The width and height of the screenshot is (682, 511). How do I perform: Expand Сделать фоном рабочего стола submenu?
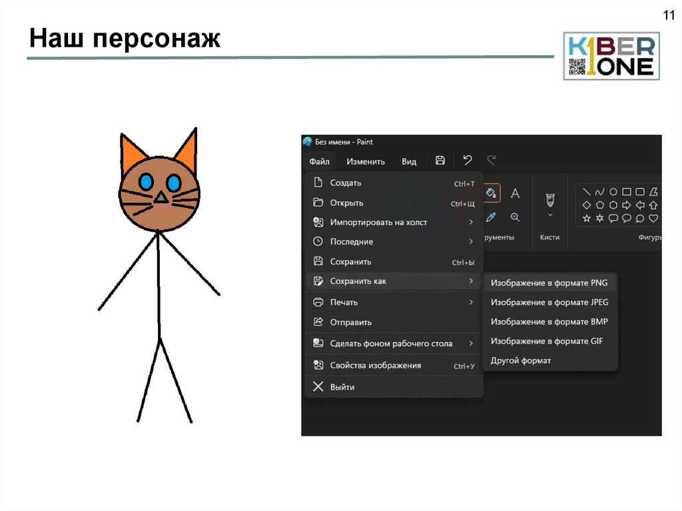[x=471, y=344]
